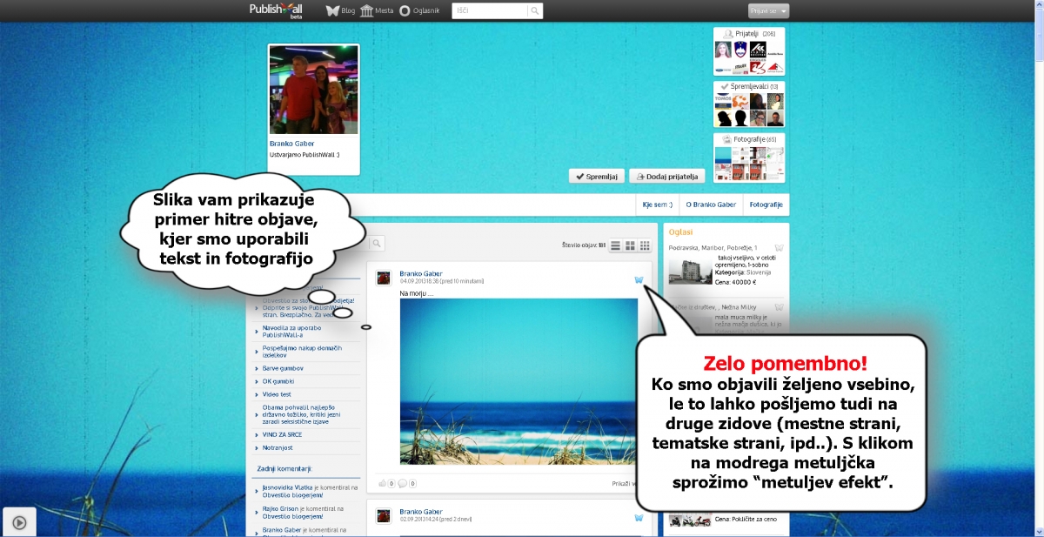Viewport: 1044px width, 537px height.
Task: Open the Oglasnik circle icon
Action: coord(405,11)
